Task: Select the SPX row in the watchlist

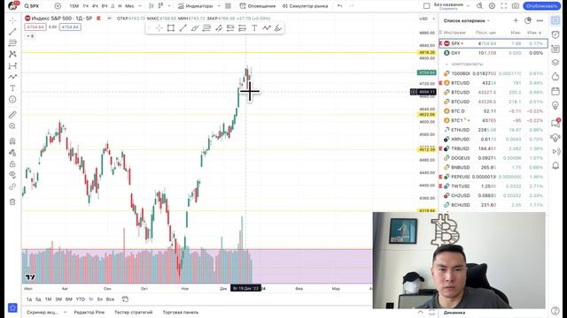Action: pyautogui.click(x=493, y=43)
